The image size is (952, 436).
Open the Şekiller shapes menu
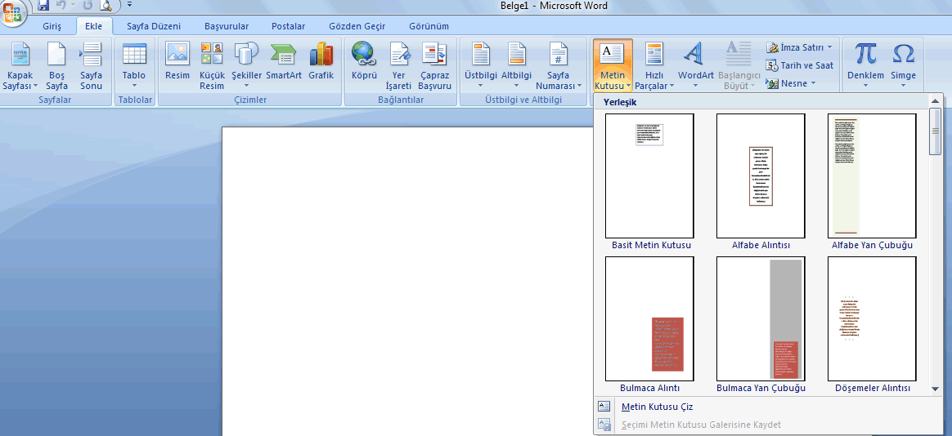point(246,65)
